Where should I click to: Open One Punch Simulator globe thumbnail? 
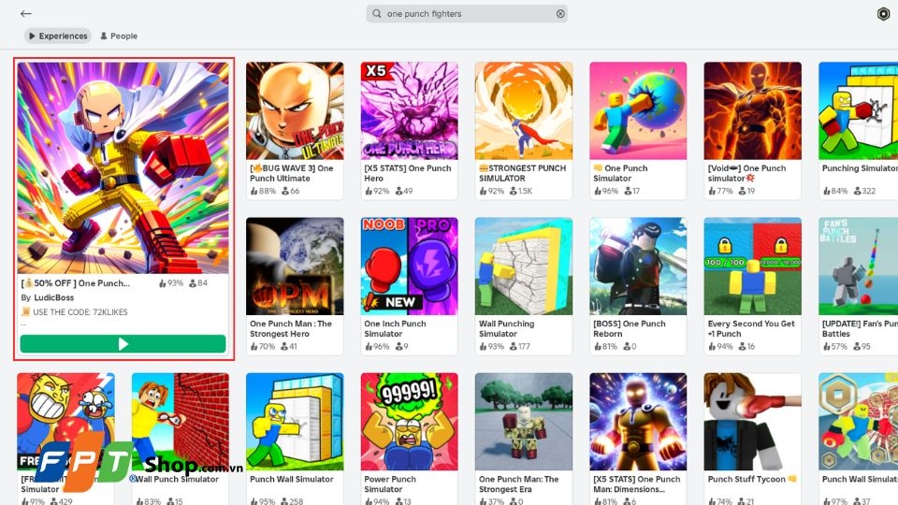(638, 111)
